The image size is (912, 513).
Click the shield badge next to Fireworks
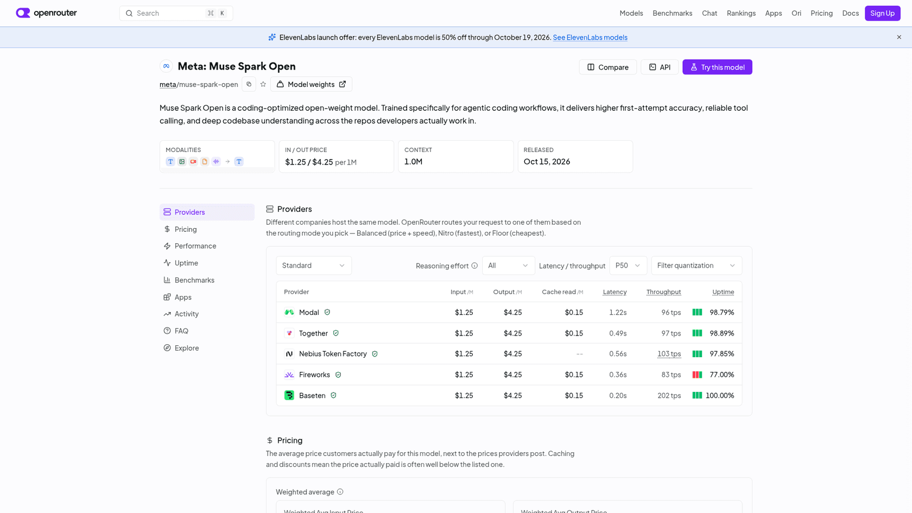pos(338,375)
